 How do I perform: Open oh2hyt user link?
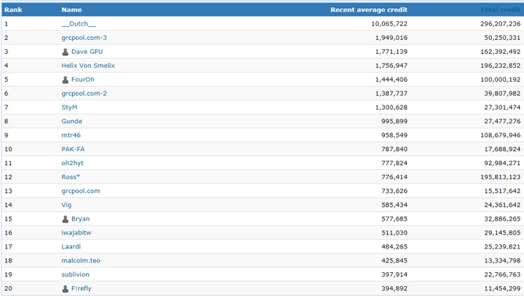coord(72,163)
